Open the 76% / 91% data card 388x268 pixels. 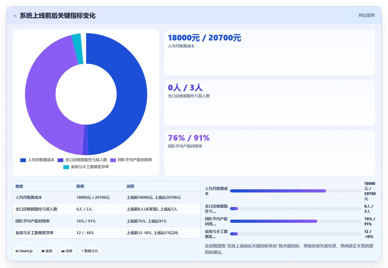[x=270, y=153]
